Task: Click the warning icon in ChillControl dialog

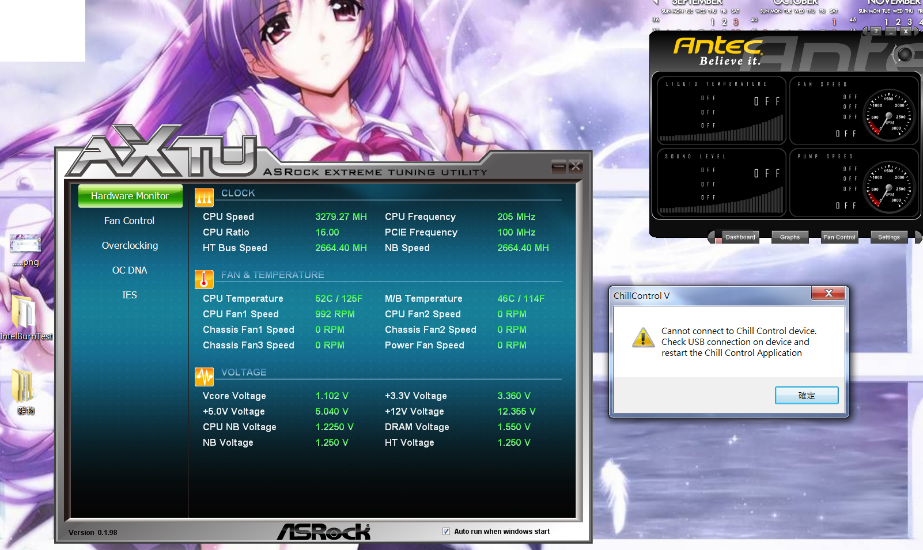Action: pyautogui.click(x=643, y=337)
